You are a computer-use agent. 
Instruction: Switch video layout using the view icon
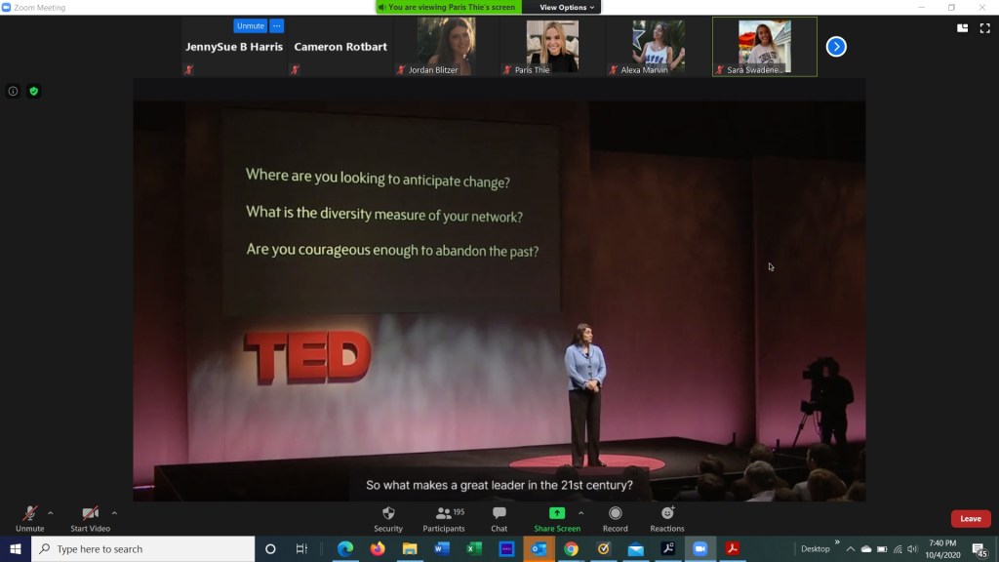(962, 28)
